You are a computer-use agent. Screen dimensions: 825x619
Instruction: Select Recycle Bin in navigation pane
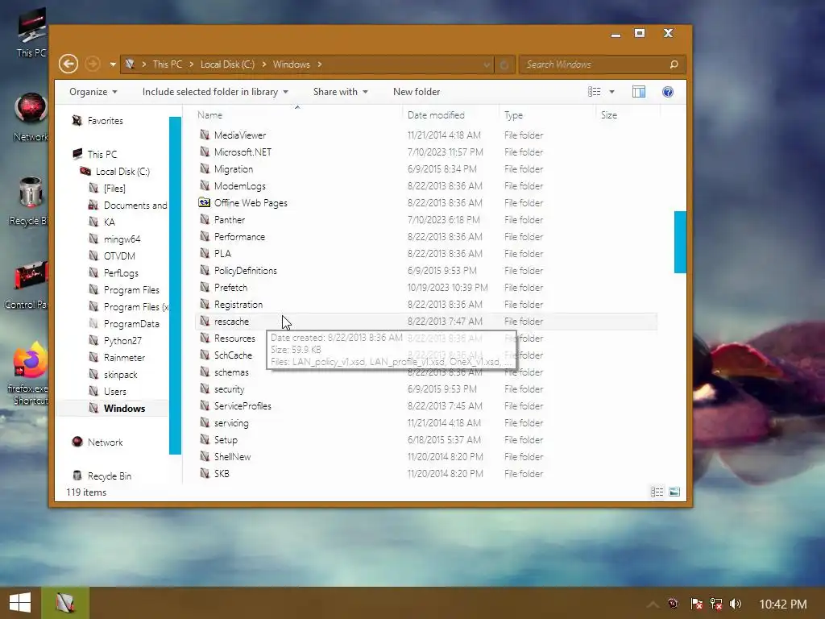point(110,476)
